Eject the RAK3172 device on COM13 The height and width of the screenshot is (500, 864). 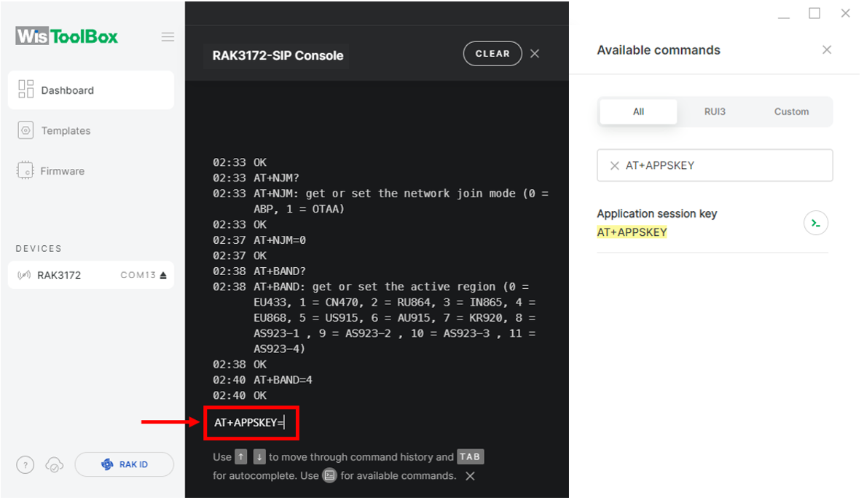[x=163, y=275]
